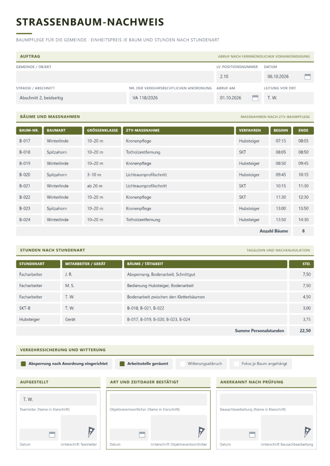Edit Leitung vor Ort field
330x466 pixels.
tap(289, 98)
